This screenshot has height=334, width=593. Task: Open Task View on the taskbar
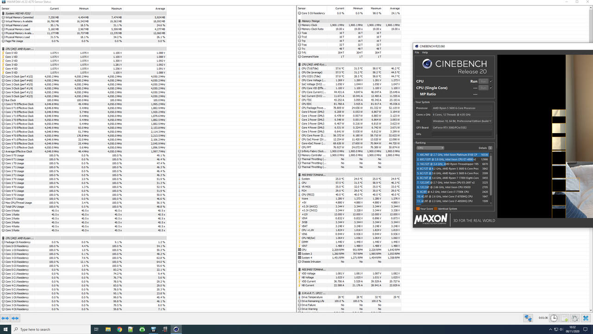pyautogui.click(x=96, y=329)
